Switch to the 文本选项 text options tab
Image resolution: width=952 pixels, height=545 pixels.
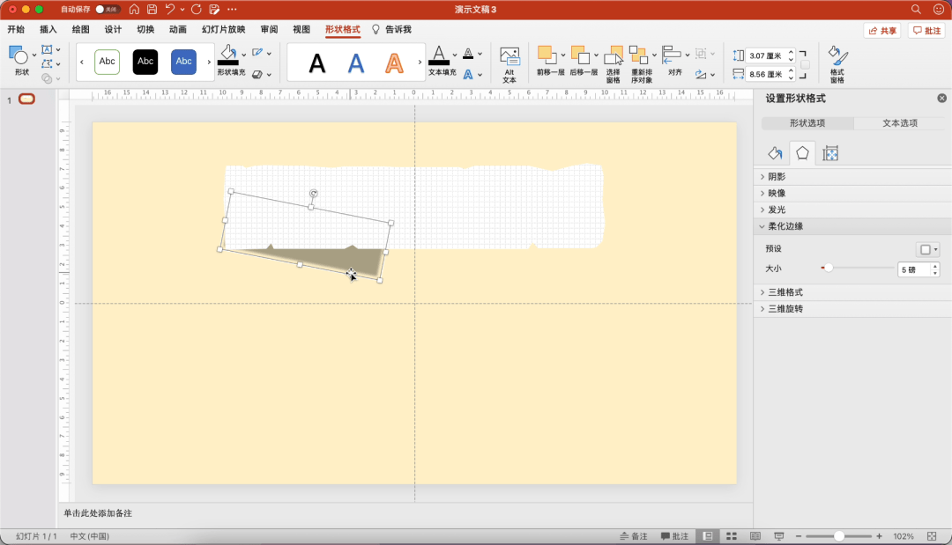[900, 123]
